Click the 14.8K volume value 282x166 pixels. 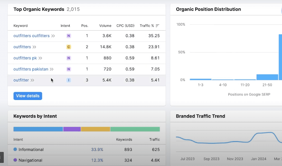coord(106,47)
